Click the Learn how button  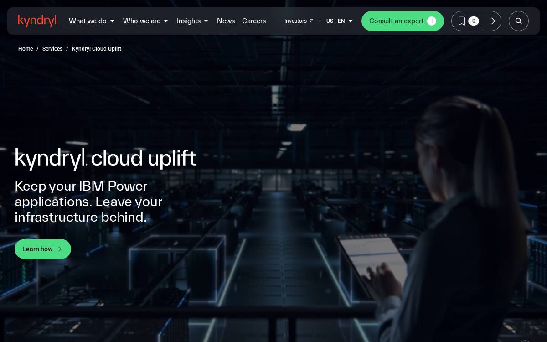coord(43,249)
